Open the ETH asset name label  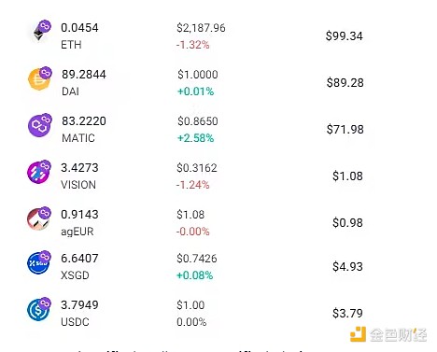coord(71,45)
